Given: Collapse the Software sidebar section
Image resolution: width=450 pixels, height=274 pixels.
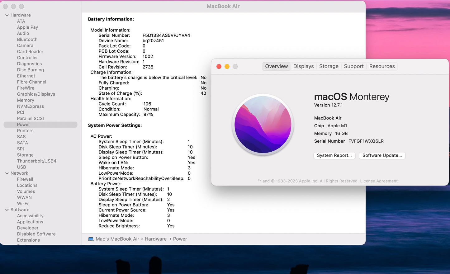Looking at the screenshot, I should pos(7,210).
